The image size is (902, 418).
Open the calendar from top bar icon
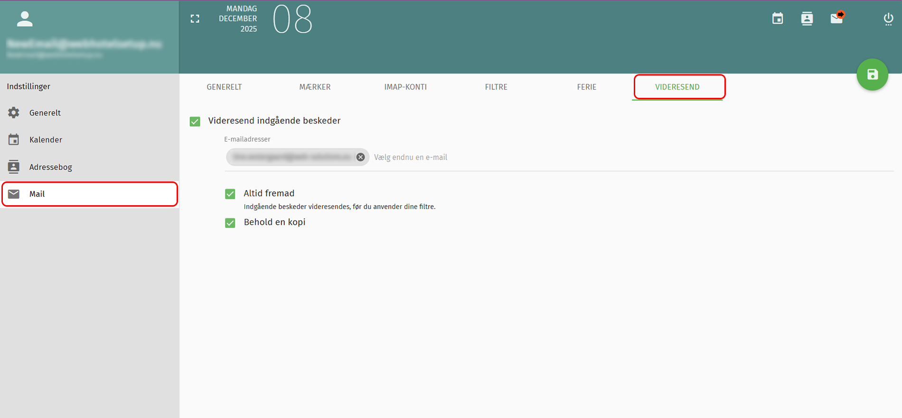(x=778, y=19)
